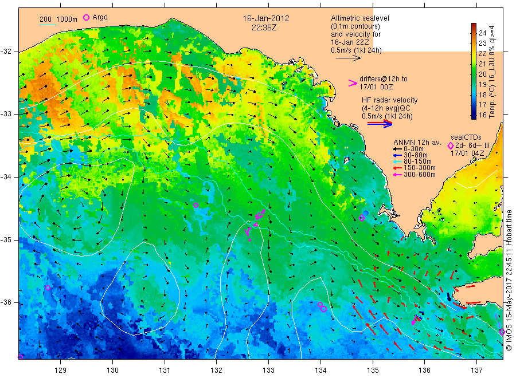The width and height of the screenshot is (516, 378).
Task: Click the black 0-30m ANMN legend arrow
Action: (x=398, y=149)
